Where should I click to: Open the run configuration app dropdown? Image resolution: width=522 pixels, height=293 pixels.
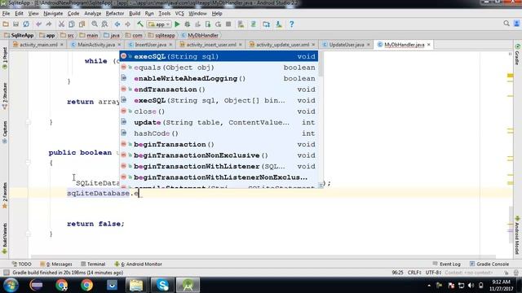click(x=160, y=24)
